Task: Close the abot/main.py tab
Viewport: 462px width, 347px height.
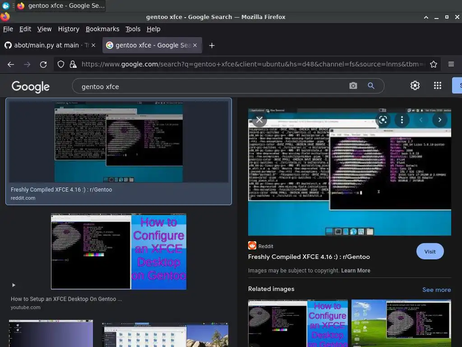Action: (x=93, y=45)
